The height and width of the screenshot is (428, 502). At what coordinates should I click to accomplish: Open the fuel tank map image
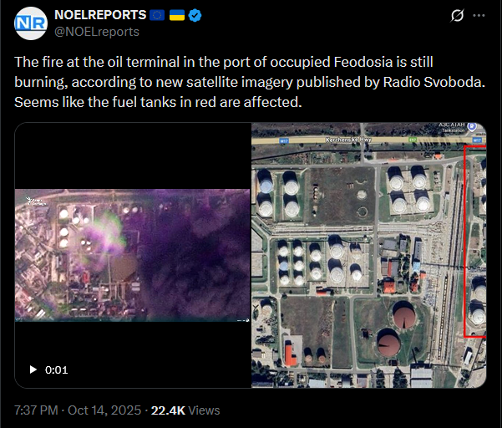[369, 255]
